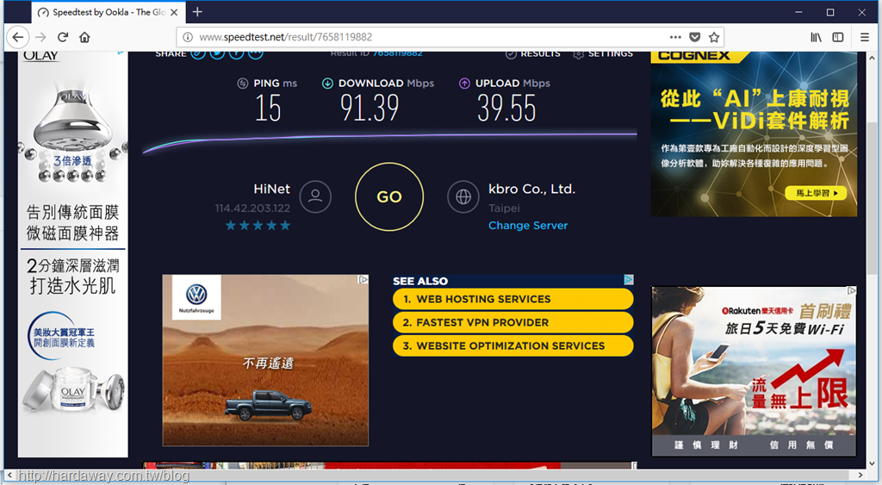Click the Result ID 7658119882 link

coord(398,53)
